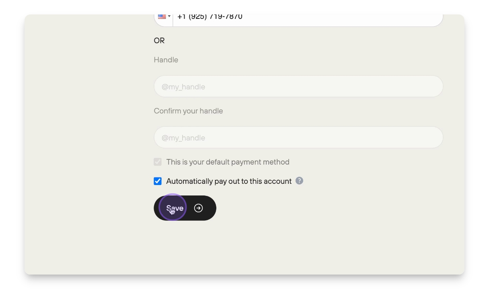Open the country code dropdown arrow
489x289 pixels.
pos(169,16)
